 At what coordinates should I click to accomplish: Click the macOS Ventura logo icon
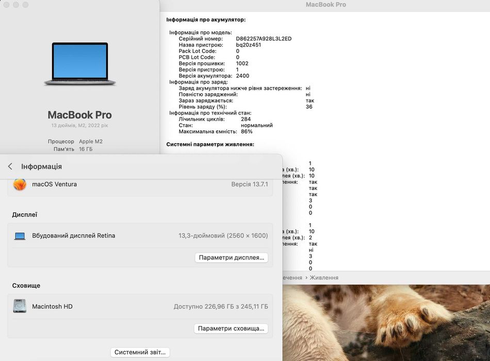(x=20, y=185)
